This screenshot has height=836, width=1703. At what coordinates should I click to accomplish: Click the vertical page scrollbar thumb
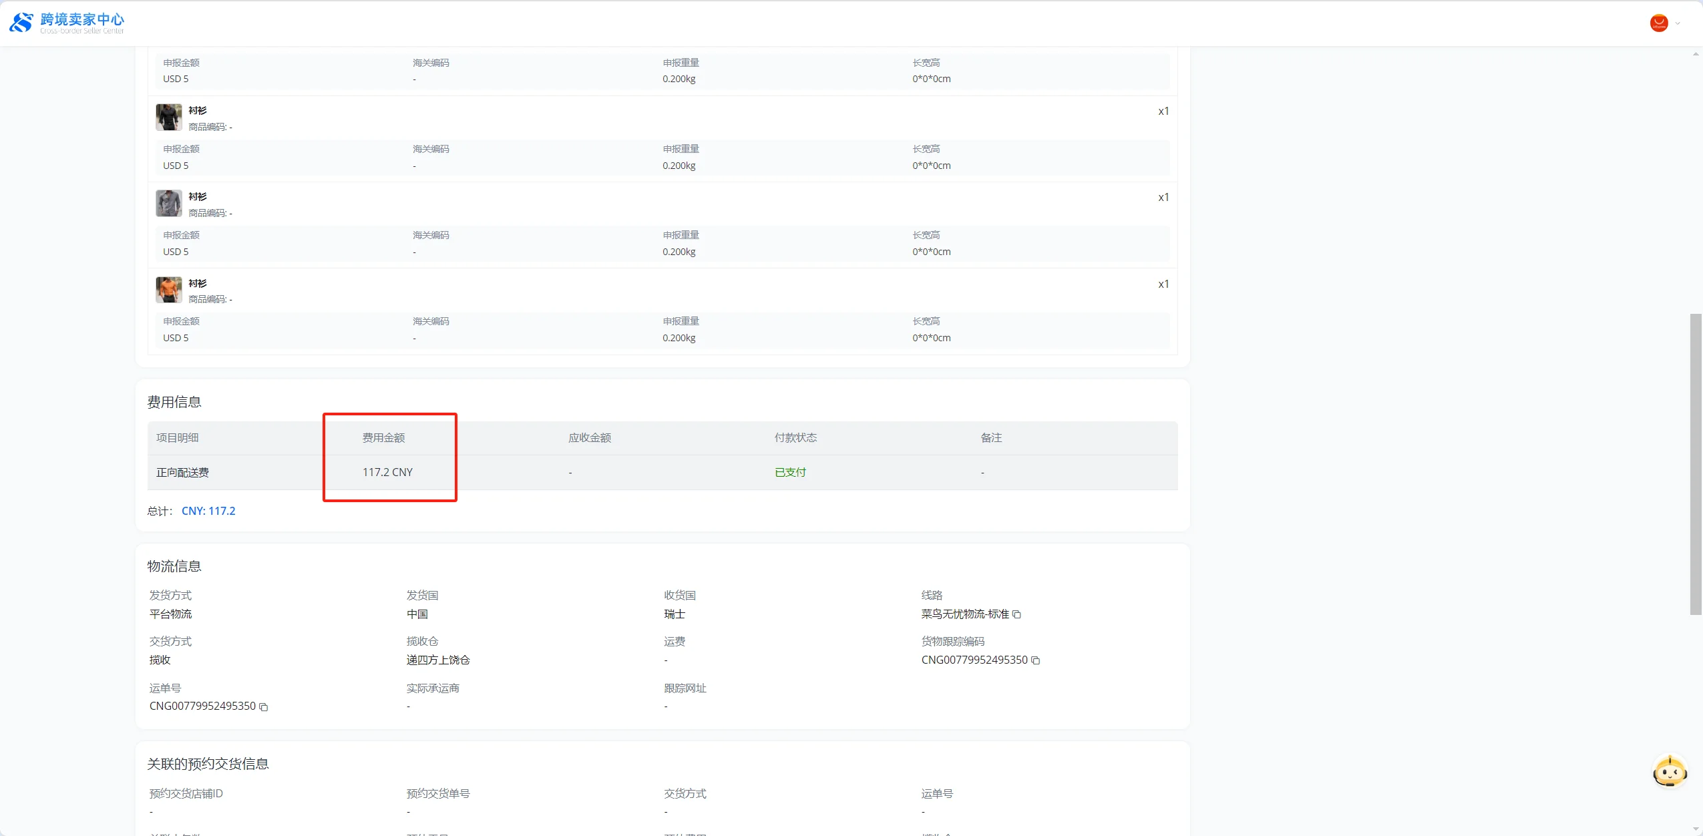point(1695,463)
